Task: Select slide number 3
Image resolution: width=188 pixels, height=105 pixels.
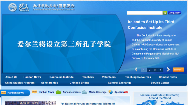Action: (155, 70)
